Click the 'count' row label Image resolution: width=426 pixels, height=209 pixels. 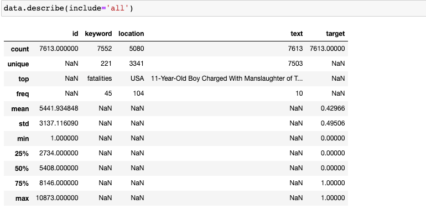click(20, 49)
